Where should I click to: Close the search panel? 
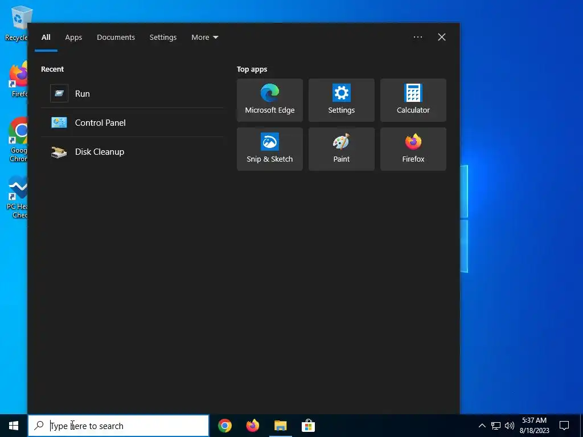tap(442, 37)
